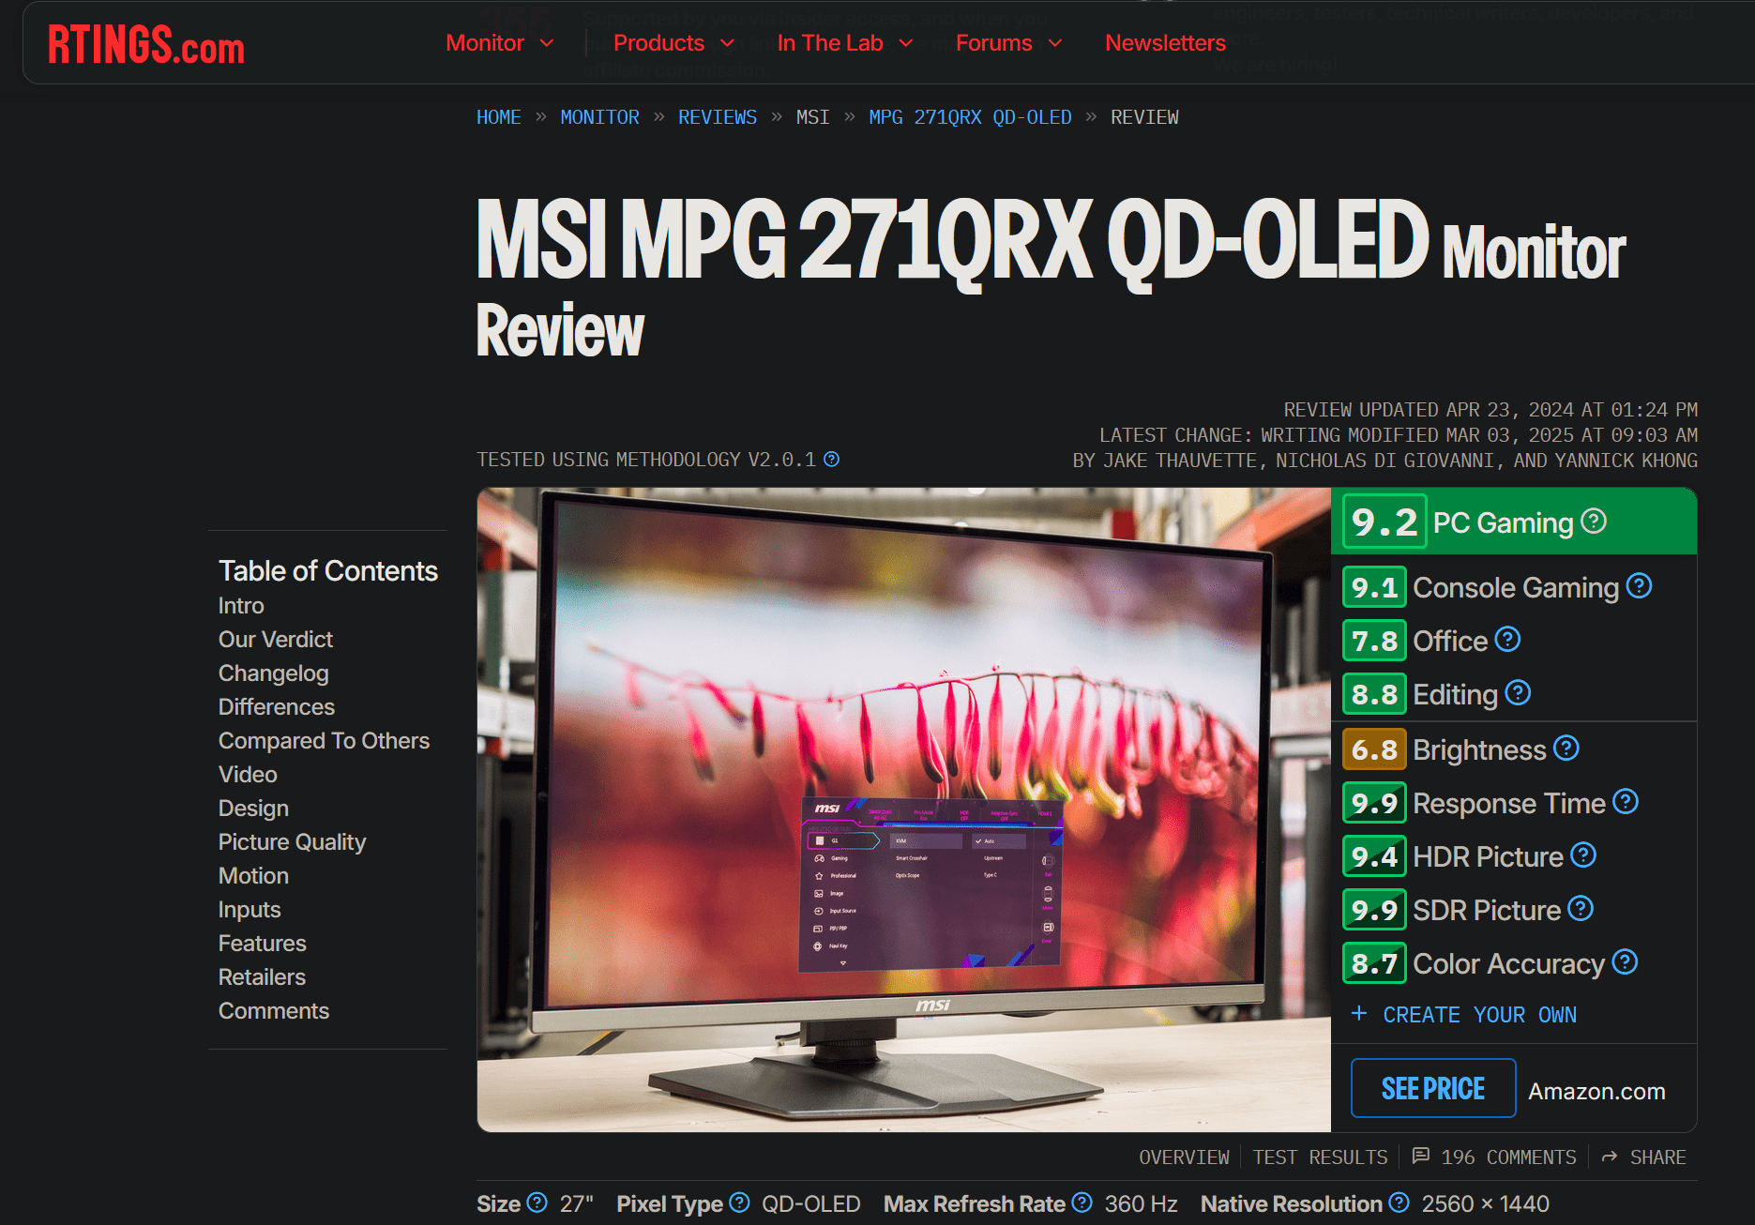Open the Office score help icon

click(x=1507, y=640)
